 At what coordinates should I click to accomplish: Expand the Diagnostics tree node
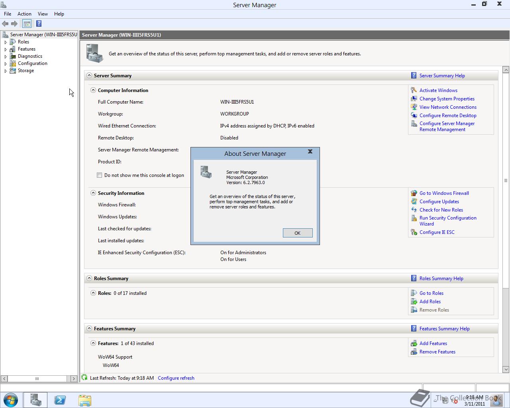point(6,56)
